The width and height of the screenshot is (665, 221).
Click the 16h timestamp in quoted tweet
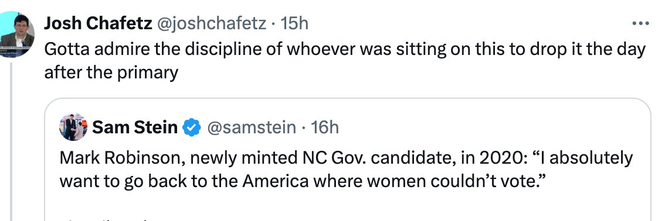coord(324,127)
